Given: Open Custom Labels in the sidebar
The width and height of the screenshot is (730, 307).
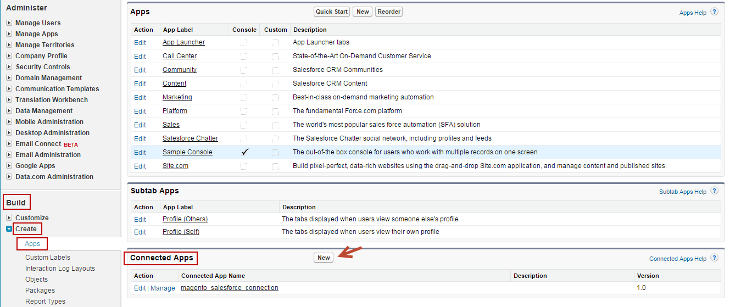Looking at the screenshot, I should point(48,258).
